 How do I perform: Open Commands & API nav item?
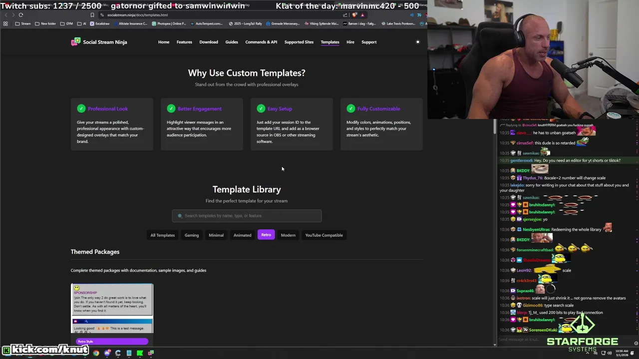pos(261,42)
